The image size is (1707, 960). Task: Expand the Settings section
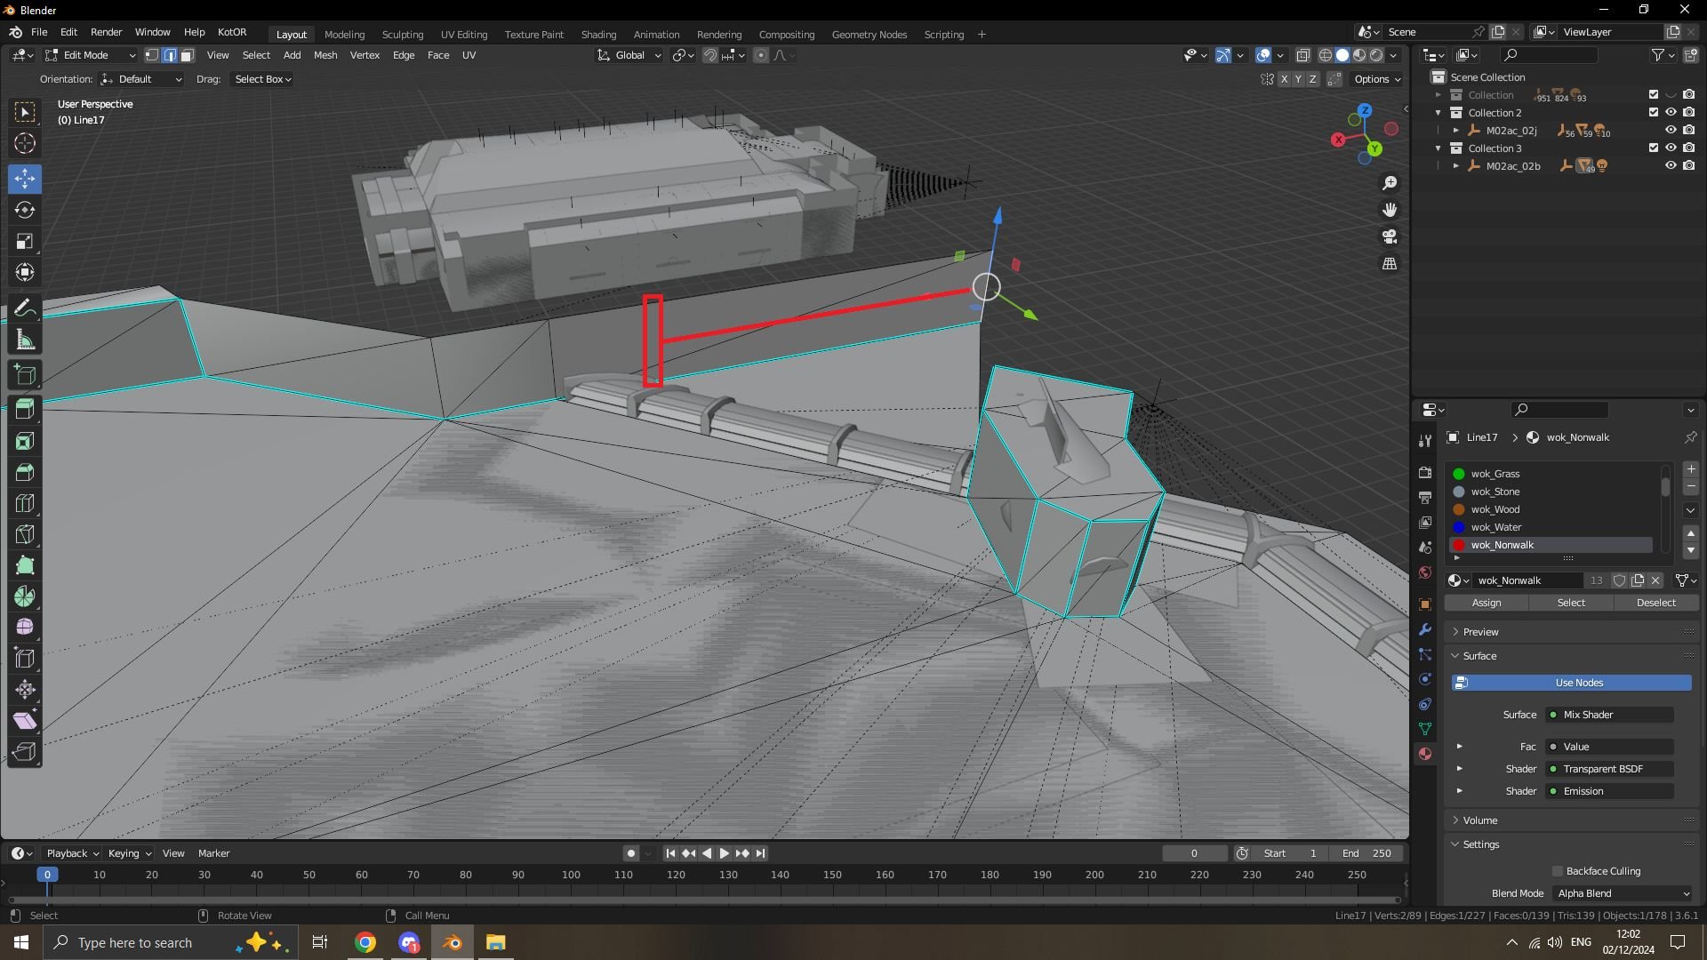(x=1479, y=844)
